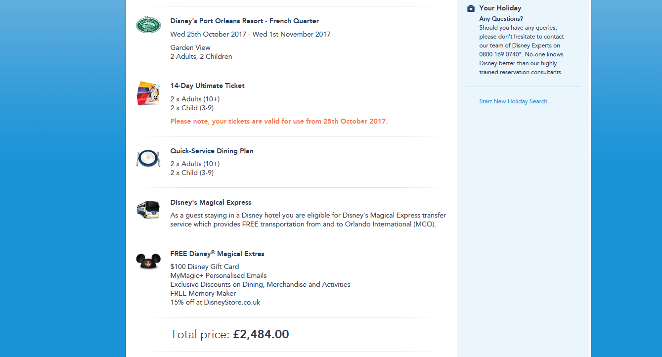Click the Quick-Service Dining plate icon
This screenshot has width=662, height=357.
tap(148, 158)
